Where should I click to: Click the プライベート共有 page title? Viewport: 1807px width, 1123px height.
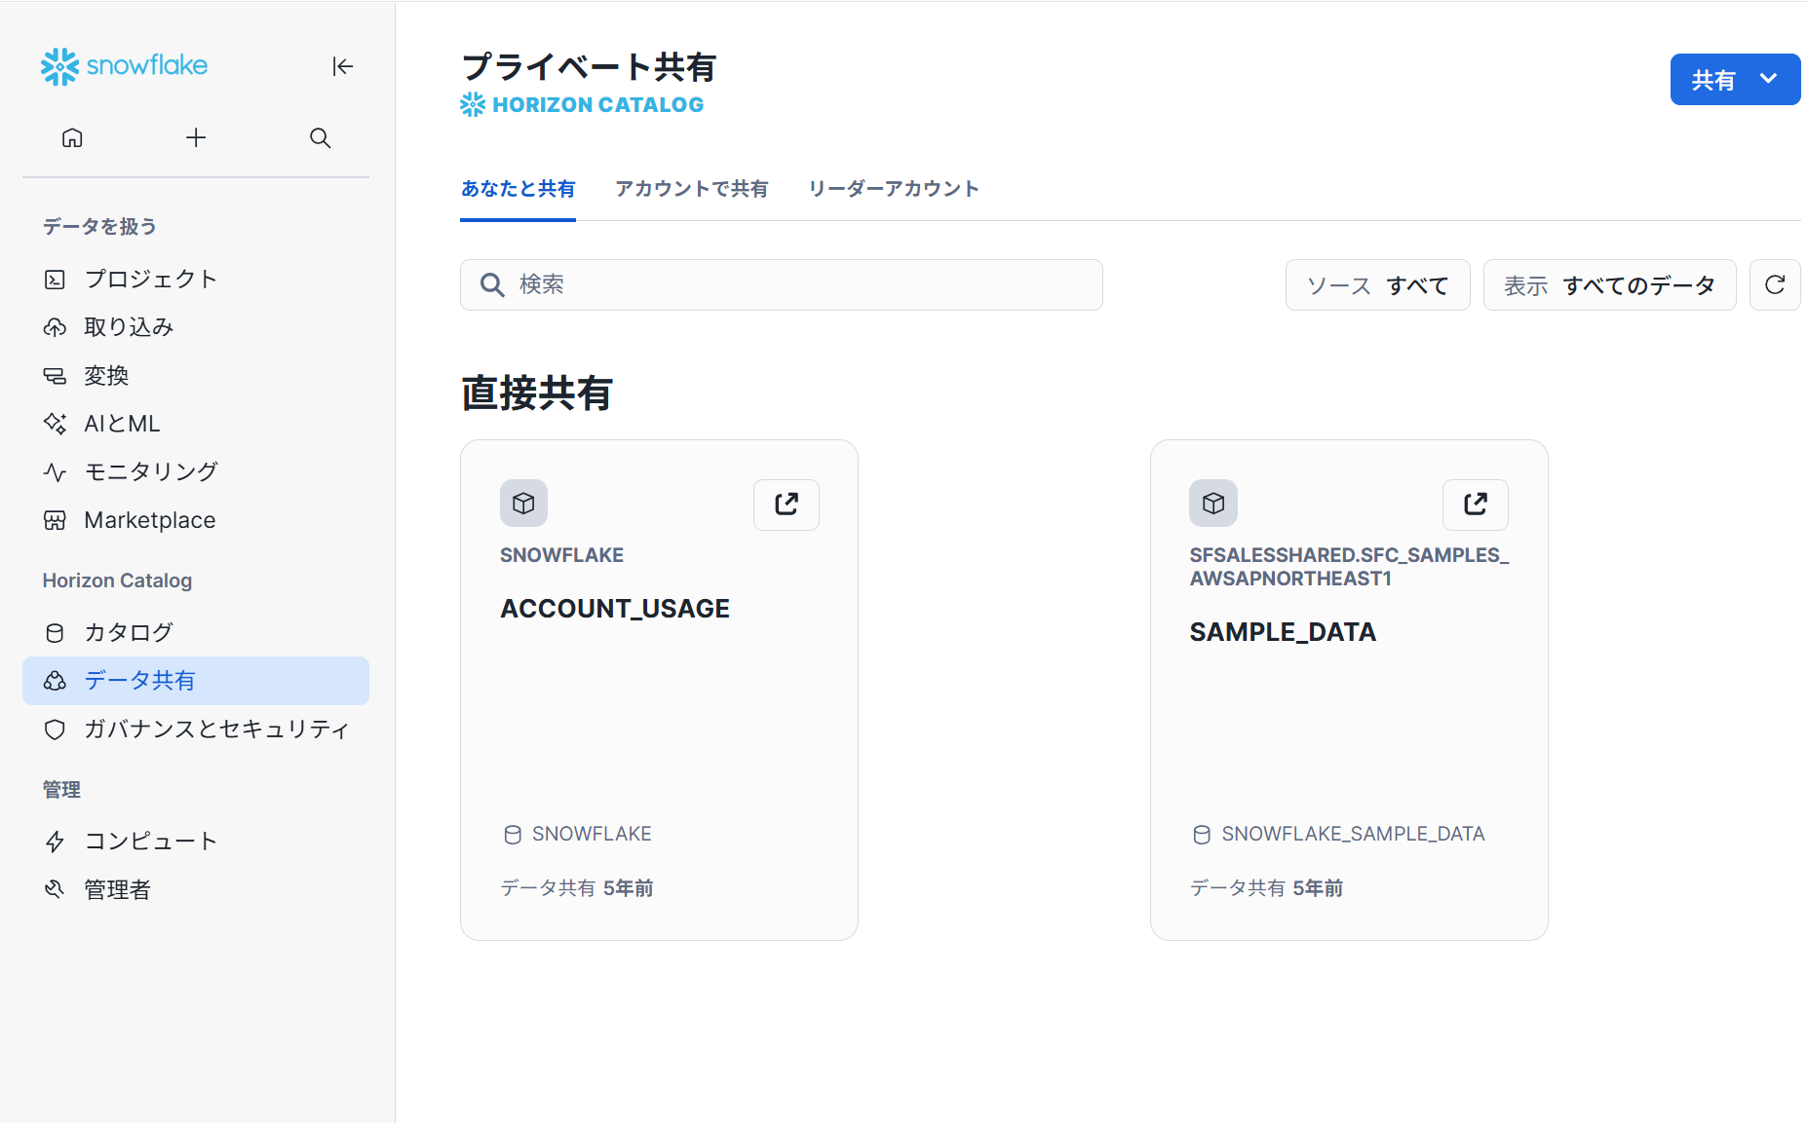[589, 67]
